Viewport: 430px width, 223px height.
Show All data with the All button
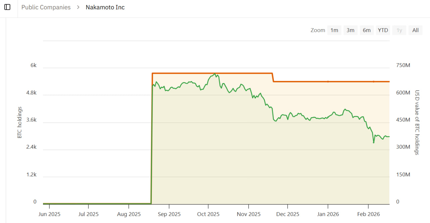(415, 30)
